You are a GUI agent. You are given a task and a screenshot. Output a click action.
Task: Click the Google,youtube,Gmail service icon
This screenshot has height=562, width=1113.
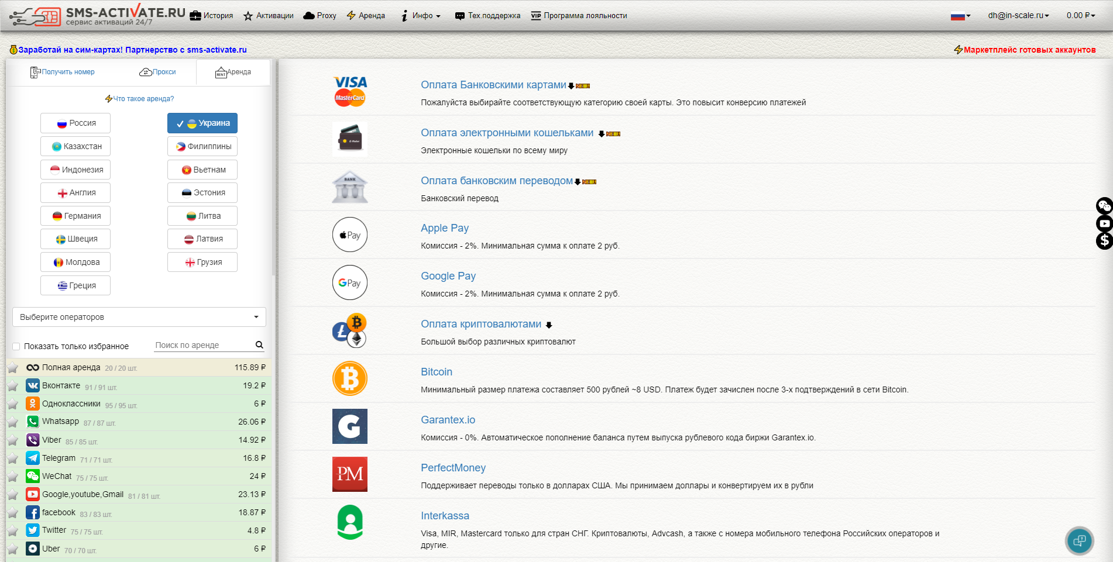(x=33, y=494)
